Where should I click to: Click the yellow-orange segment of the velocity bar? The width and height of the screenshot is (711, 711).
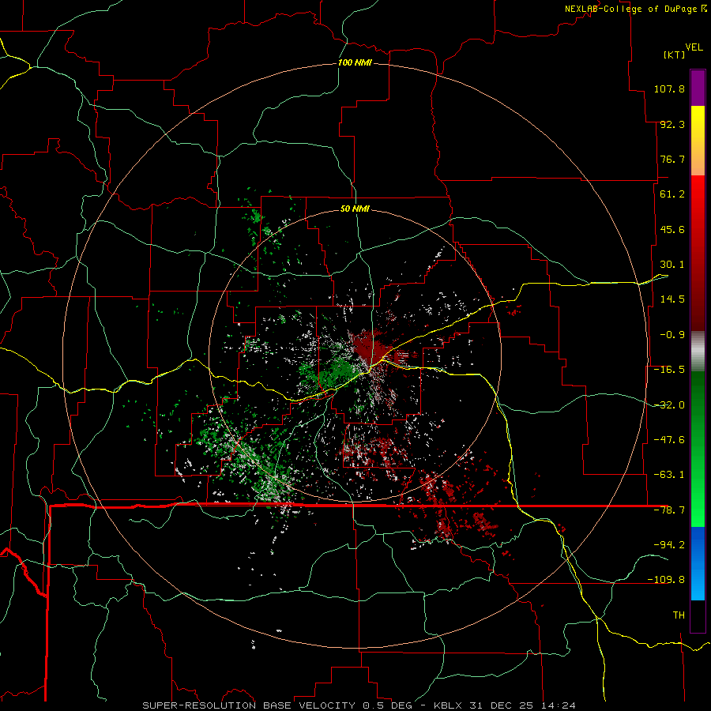(x=698, y=141)
